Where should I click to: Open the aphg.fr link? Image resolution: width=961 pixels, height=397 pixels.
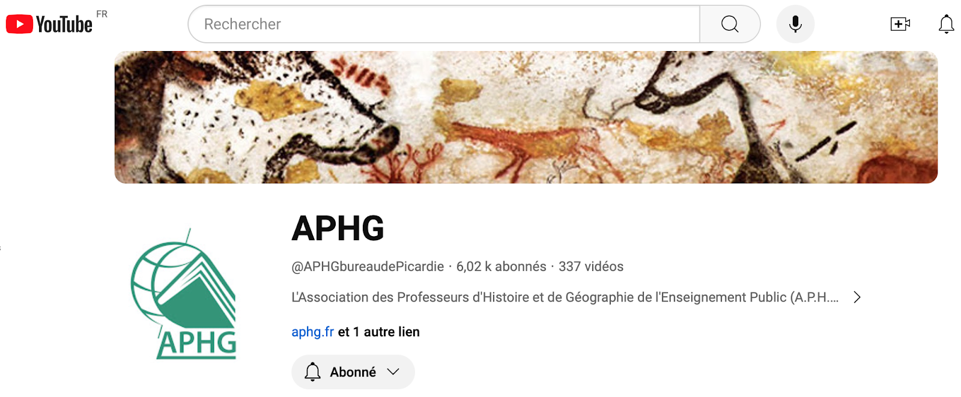pyautogui.click(x=312, y=332)
